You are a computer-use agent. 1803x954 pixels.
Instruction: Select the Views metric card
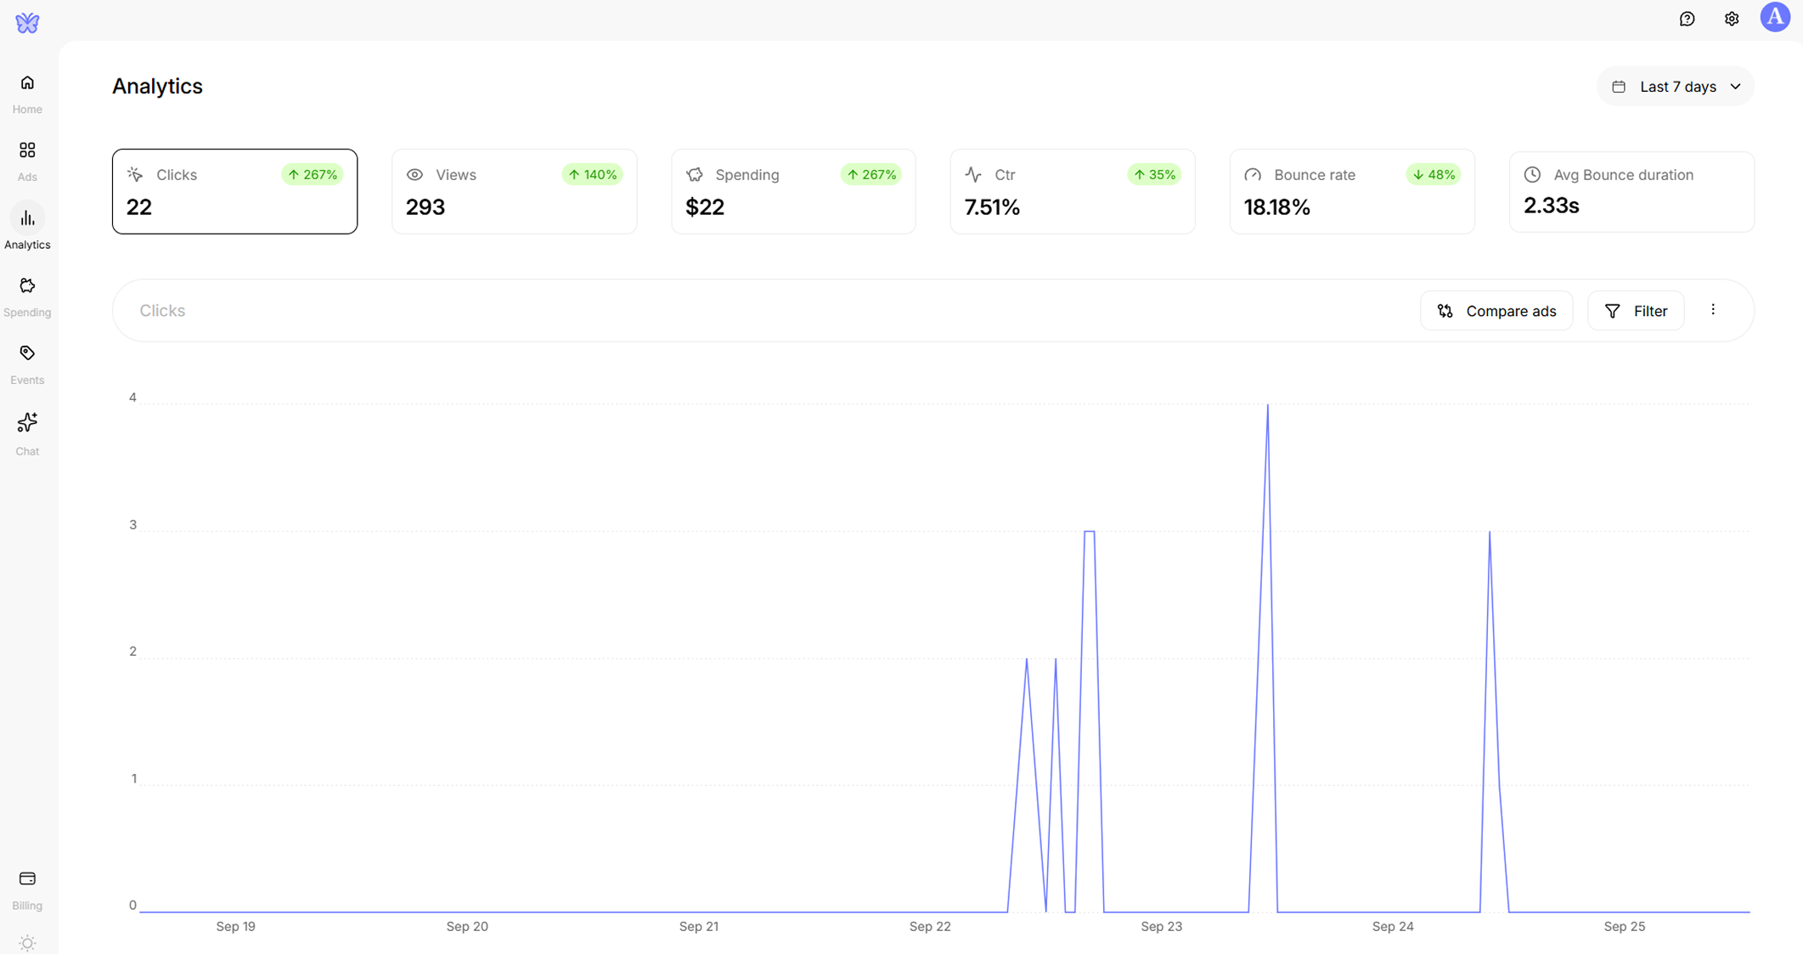514,191
